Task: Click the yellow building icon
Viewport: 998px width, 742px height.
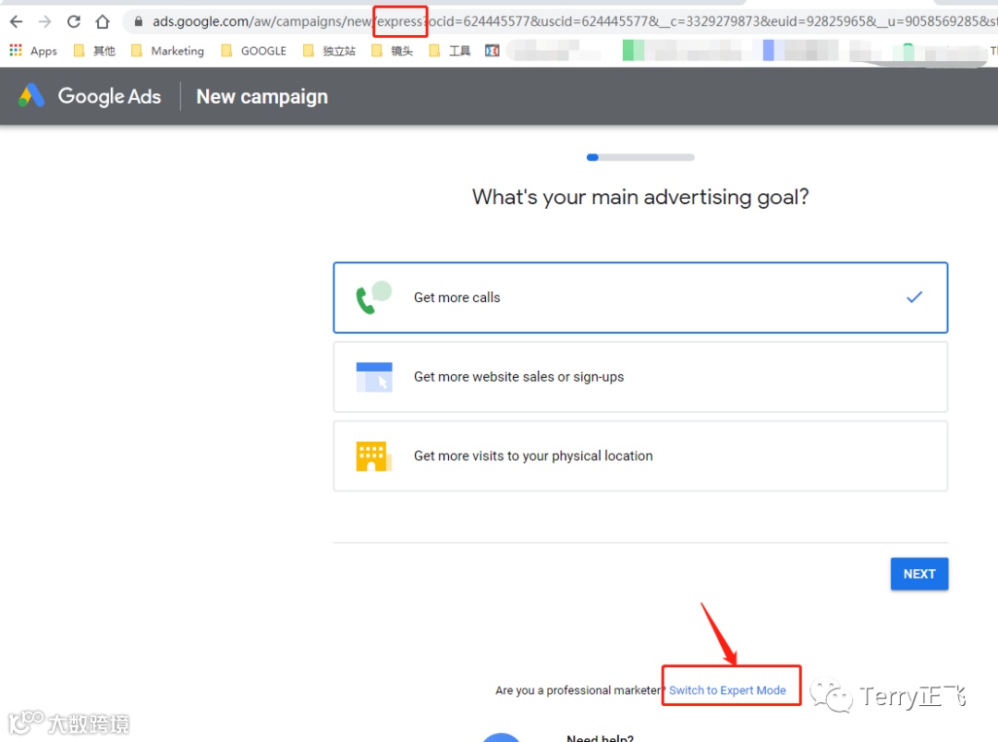Action: click(373, 456)
